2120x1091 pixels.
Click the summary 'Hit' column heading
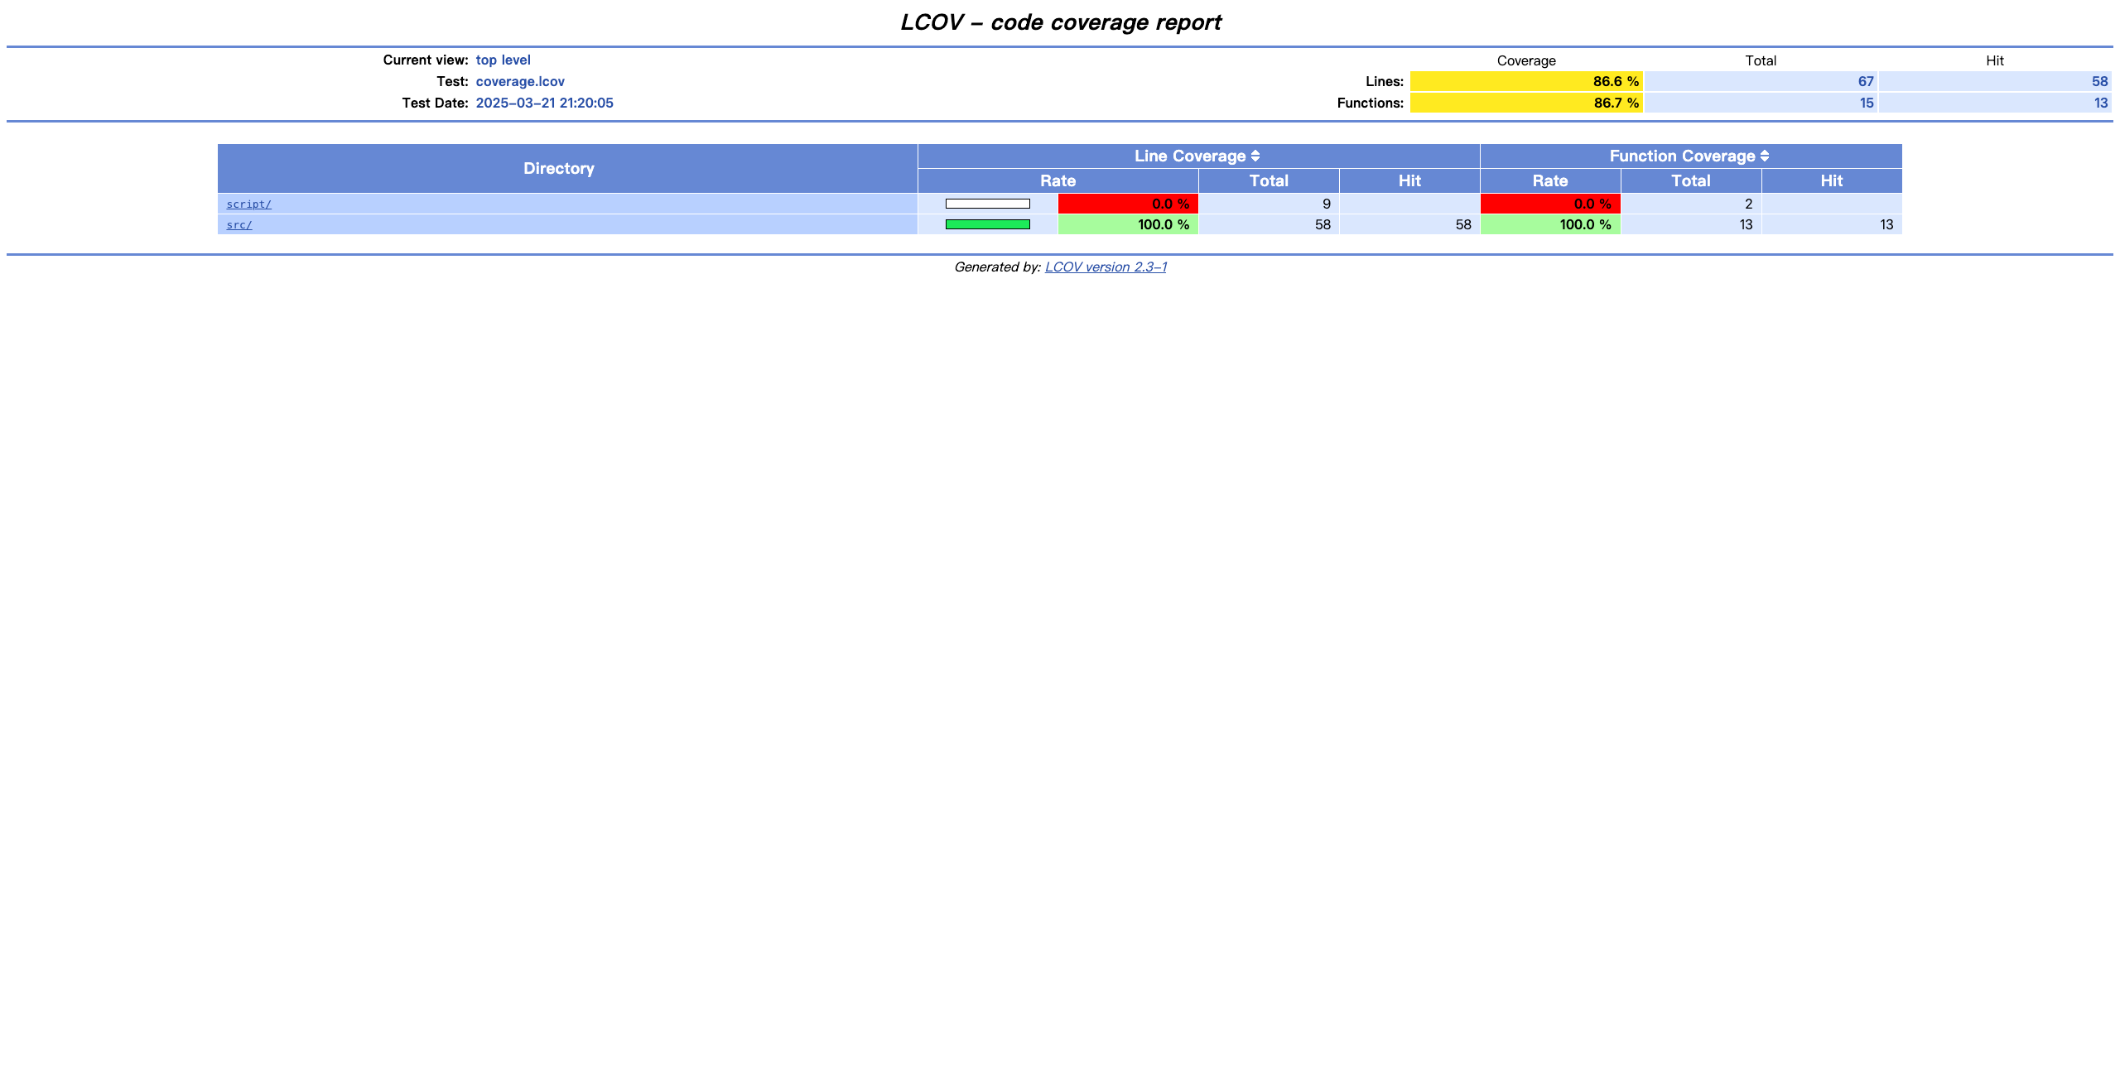click(1995, 60)
